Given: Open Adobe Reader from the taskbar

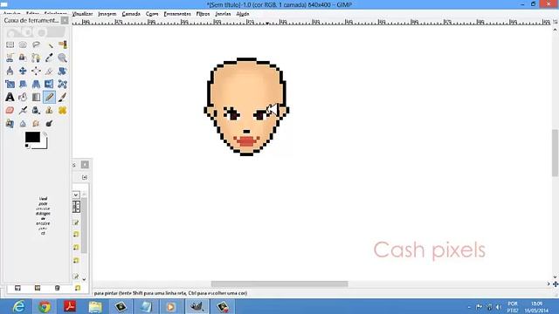Looking at the screenshot, I should click(70, 306).
